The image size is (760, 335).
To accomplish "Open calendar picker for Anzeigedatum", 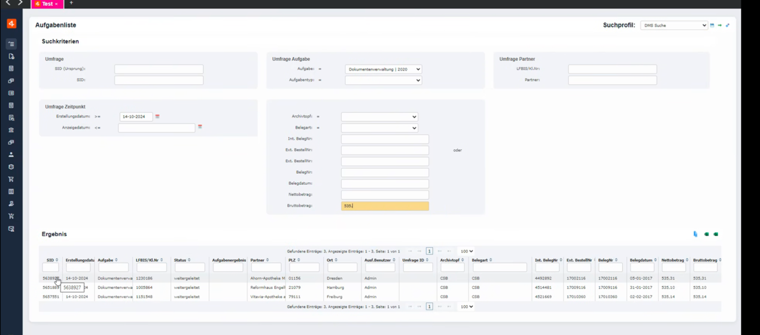I will click(x=200, y=127).
